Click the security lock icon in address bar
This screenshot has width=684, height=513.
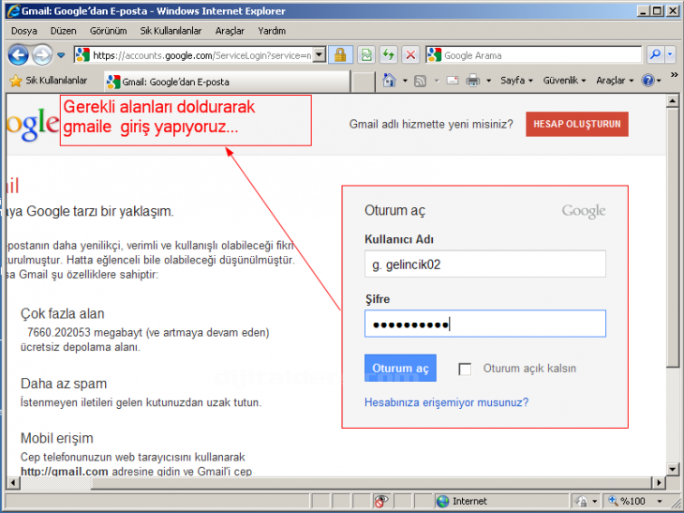(x=341, y=55)
